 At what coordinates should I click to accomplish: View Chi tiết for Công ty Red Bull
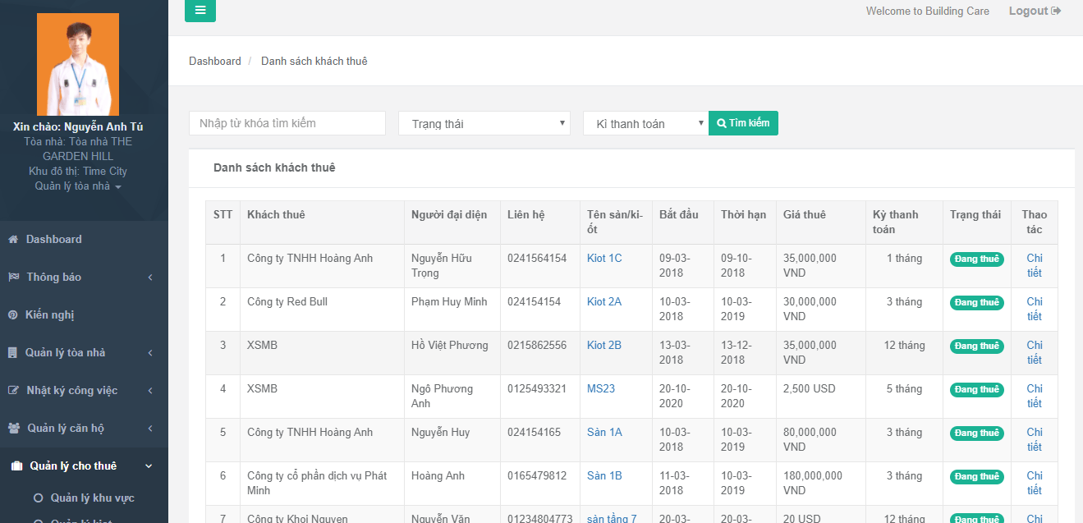[x=1035, y=309]
